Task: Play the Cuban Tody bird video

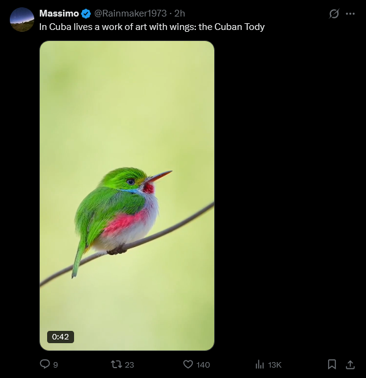Action: pos(127,196)
